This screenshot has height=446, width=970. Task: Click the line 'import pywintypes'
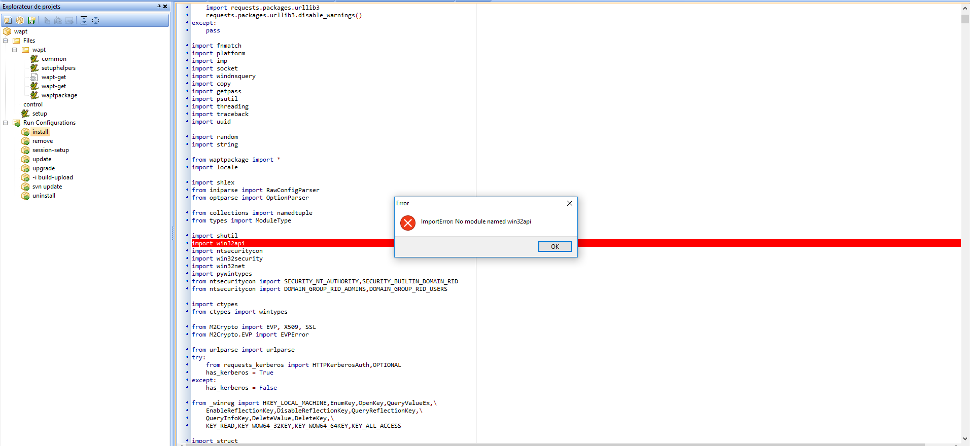(x=222, y=274)
